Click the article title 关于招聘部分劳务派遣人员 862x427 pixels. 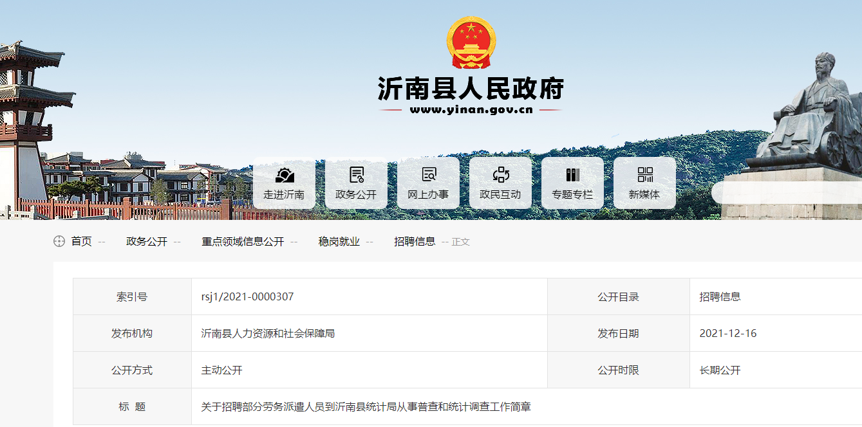point(366,406)
